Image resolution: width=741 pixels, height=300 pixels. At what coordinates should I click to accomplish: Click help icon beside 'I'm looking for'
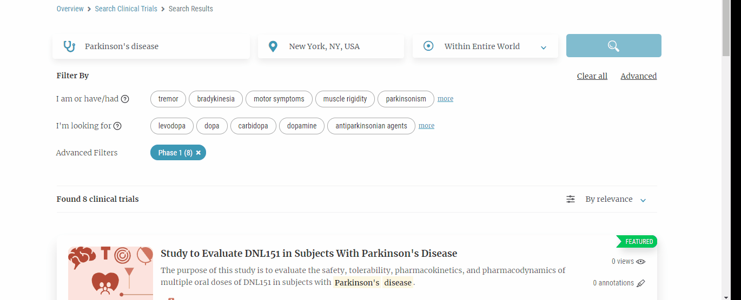[x=117, y=126]
